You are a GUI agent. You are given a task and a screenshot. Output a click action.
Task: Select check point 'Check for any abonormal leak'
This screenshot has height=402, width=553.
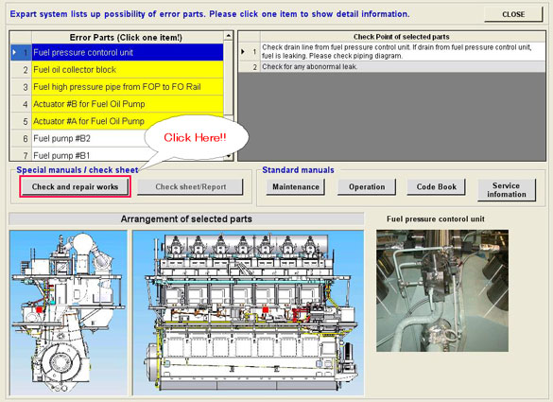coord(403,67)
